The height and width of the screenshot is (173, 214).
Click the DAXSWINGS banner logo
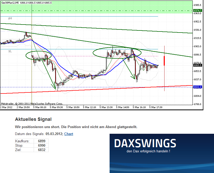click(145, 143)
